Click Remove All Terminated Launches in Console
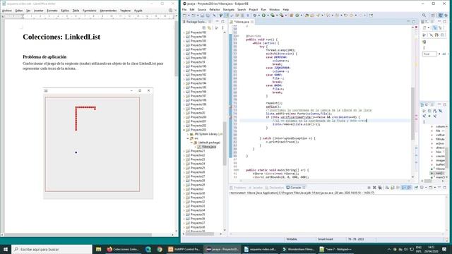Viewport: 452px width, 254px height. [x=380, y=188]
